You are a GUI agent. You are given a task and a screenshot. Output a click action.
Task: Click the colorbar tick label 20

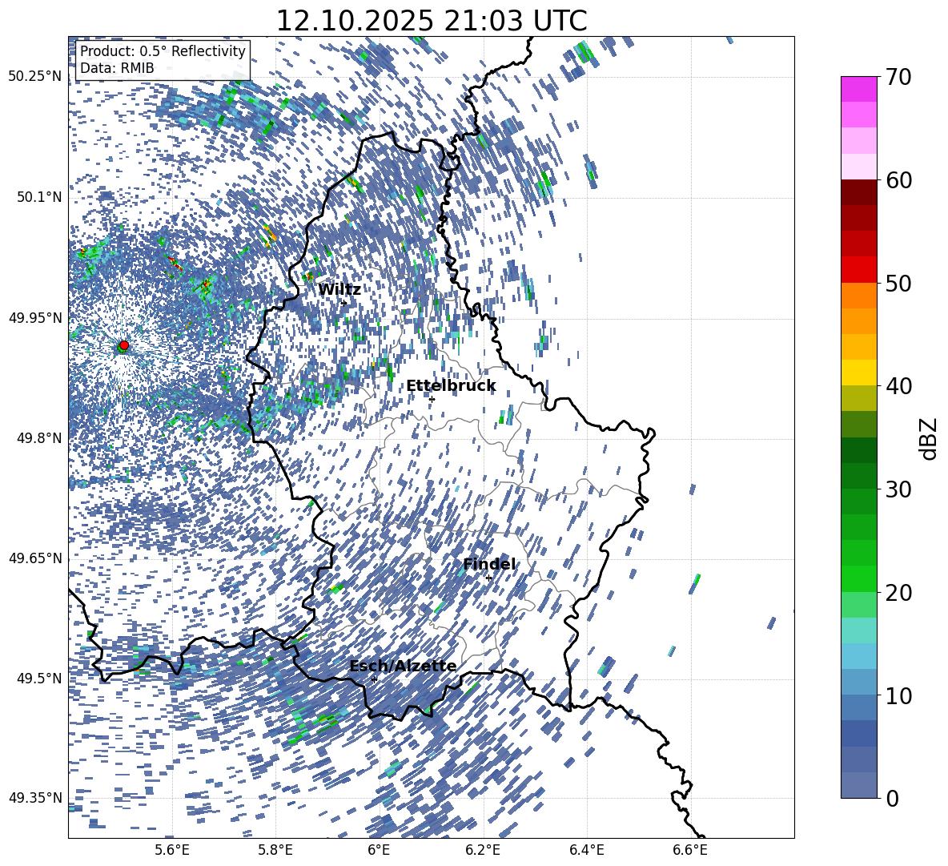898,592
